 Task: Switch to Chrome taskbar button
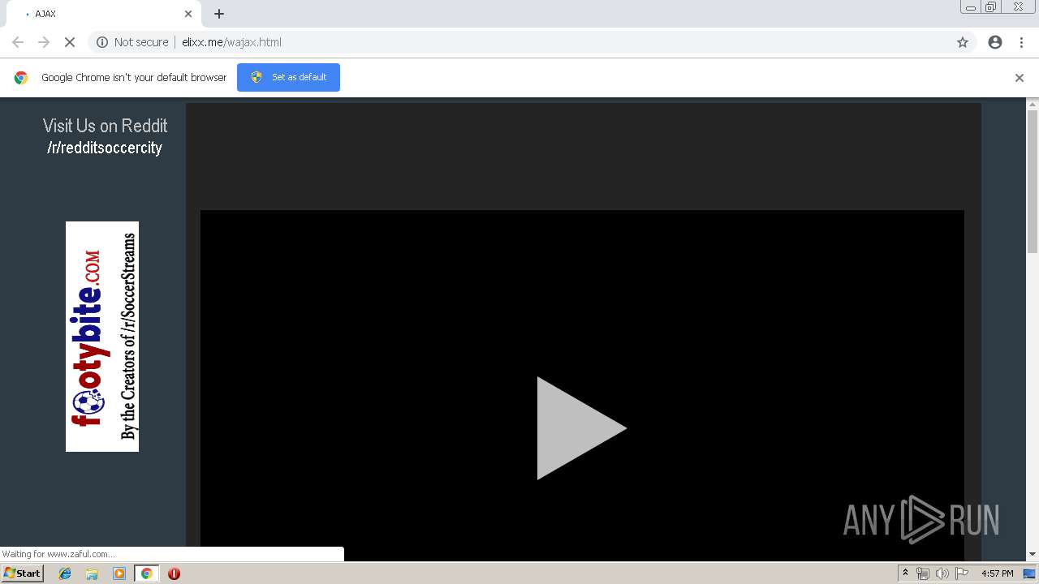coord(146,573)
